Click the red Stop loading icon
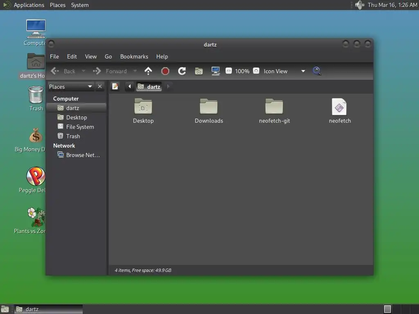 pos(165,71)
